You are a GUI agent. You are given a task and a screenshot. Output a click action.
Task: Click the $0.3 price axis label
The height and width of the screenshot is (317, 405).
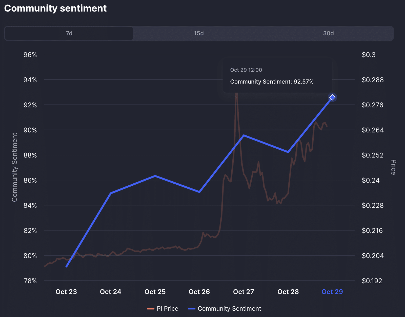coord(369,55)
